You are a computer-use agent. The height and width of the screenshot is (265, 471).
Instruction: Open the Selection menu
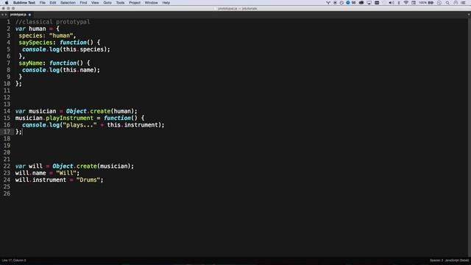coord(68,3)
